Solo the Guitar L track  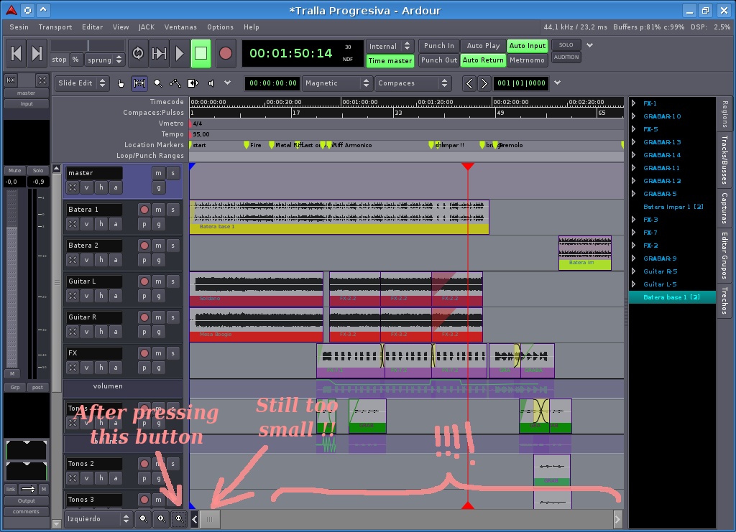(x=172, y=281)
